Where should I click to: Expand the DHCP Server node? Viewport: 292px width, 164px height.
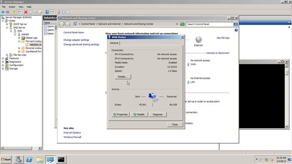[7, 24]
